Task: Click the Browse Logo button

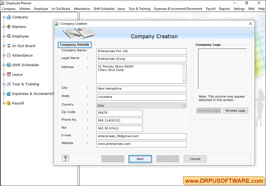Action: [x=235, y=110]
